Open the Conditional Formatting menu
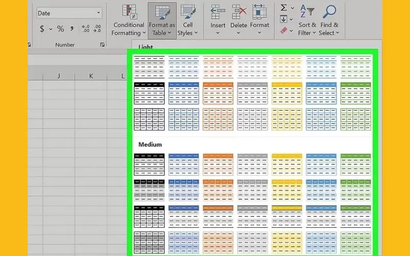 tap(129, 20)
